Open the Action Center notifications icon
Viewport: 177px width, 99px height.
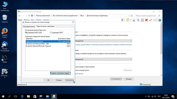tap(173, 97)
